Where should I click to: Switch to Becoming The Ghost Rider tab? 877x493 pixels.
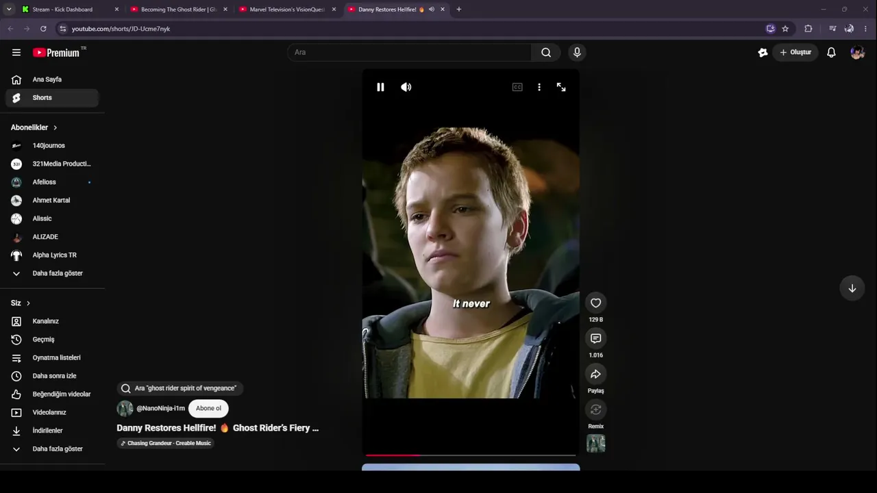[x=178, y=10]
